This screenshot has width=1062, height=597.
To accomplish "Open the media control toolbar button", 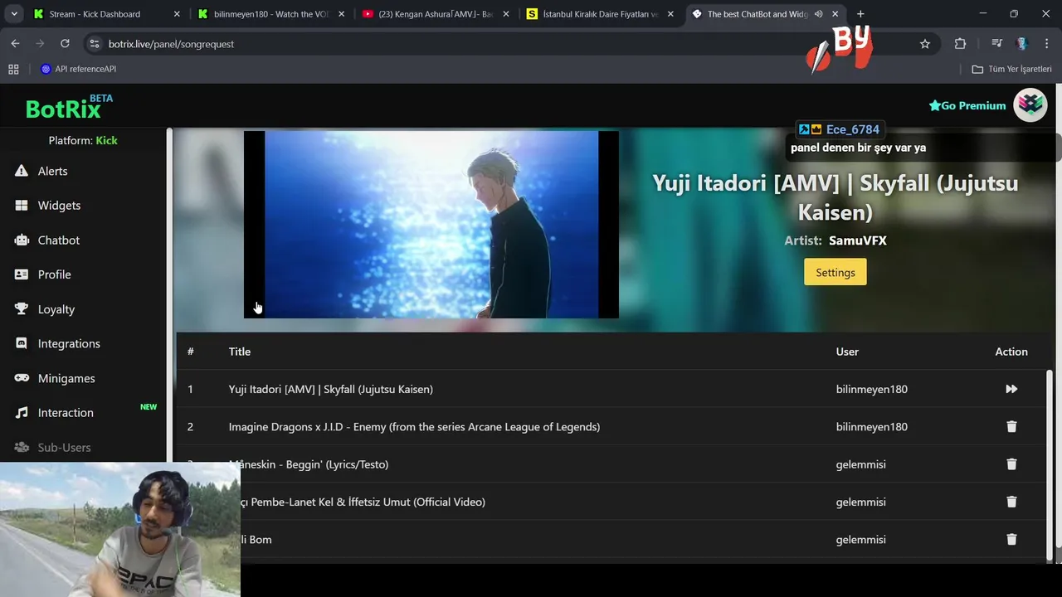I will (x=996, y=44).
